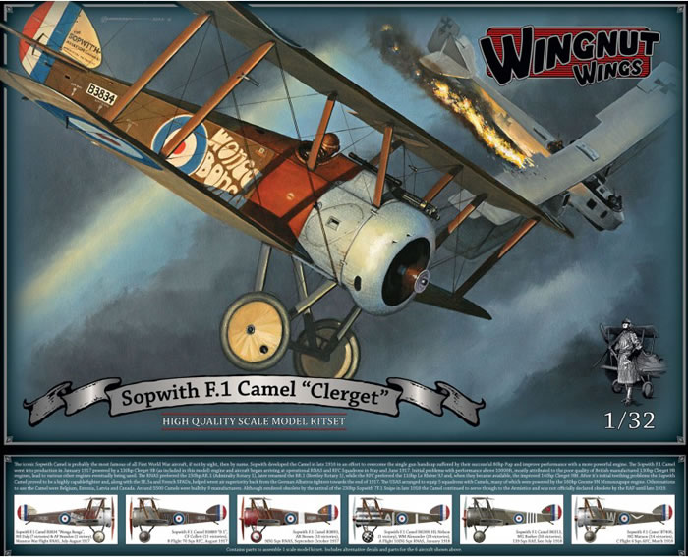This screenshot has width=688, height=557.
Task: Click the Sopwith F.1 Camel "Clerget" banner title
Action: click(x=256, y=396)
